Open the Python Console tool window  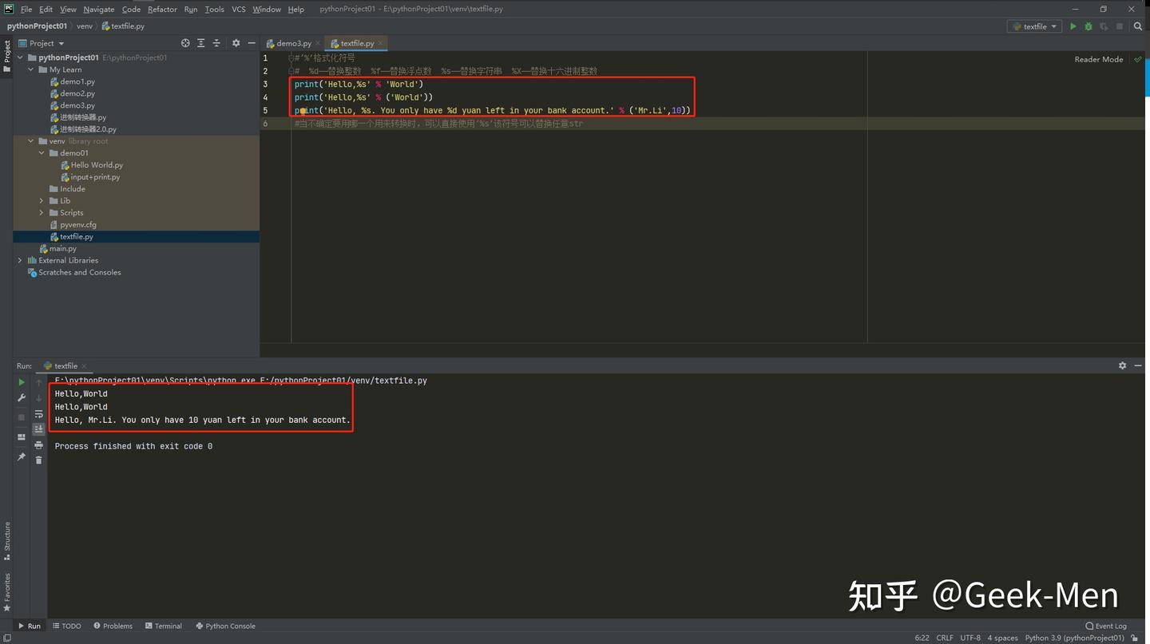pos(225,626)
